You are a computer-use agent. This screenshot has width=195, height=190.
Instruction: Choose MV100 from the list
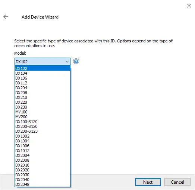[x=43, y=112]
